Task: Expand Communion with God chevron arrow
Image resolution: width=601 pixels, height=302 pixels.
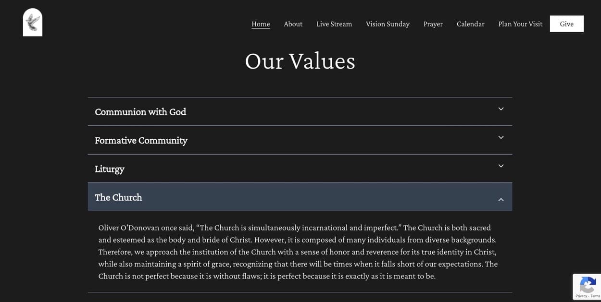Action: tap(501, 109)
